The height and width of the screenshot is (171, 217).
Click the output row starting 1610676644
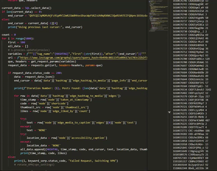191,80
